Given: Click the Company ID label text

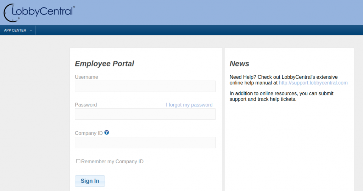Looking at the screenshot, I should point(89,133).
